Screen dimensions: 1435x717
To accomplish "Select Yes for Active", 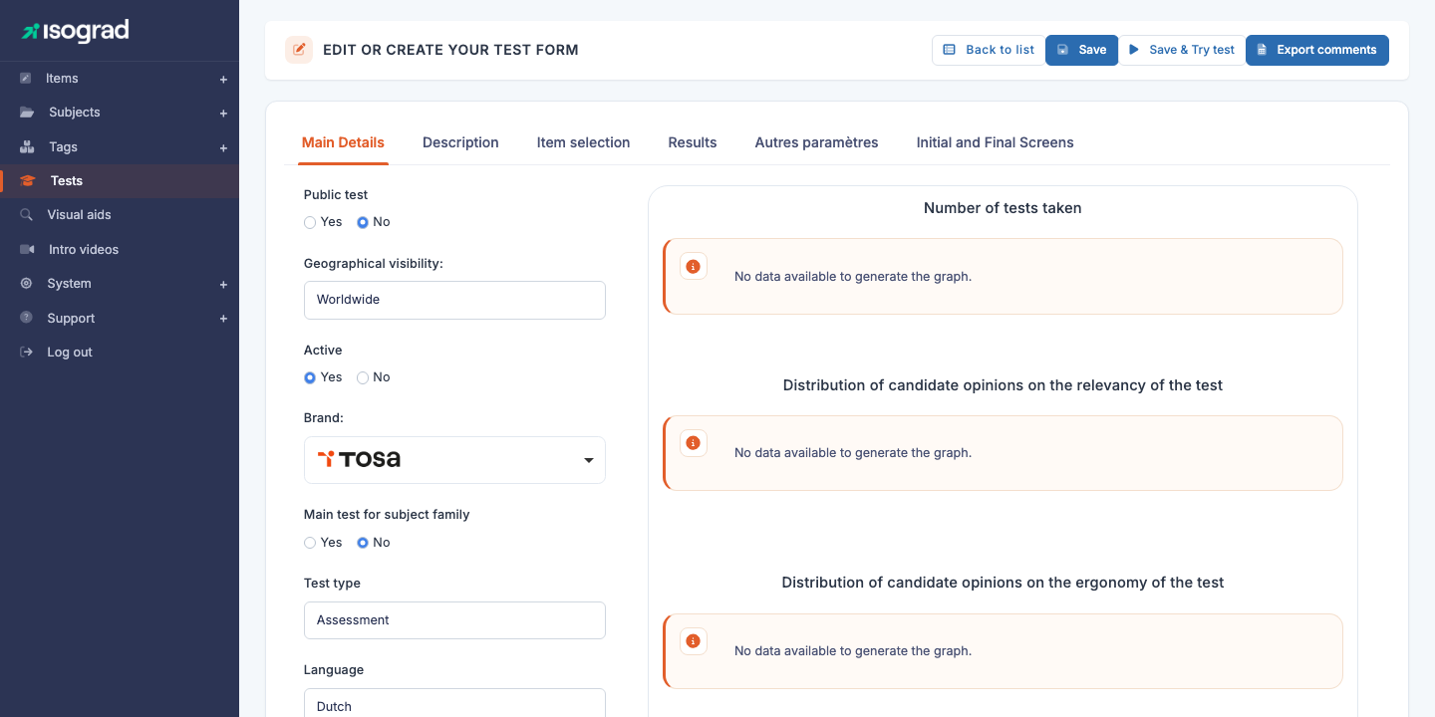I will coord(310,377).
